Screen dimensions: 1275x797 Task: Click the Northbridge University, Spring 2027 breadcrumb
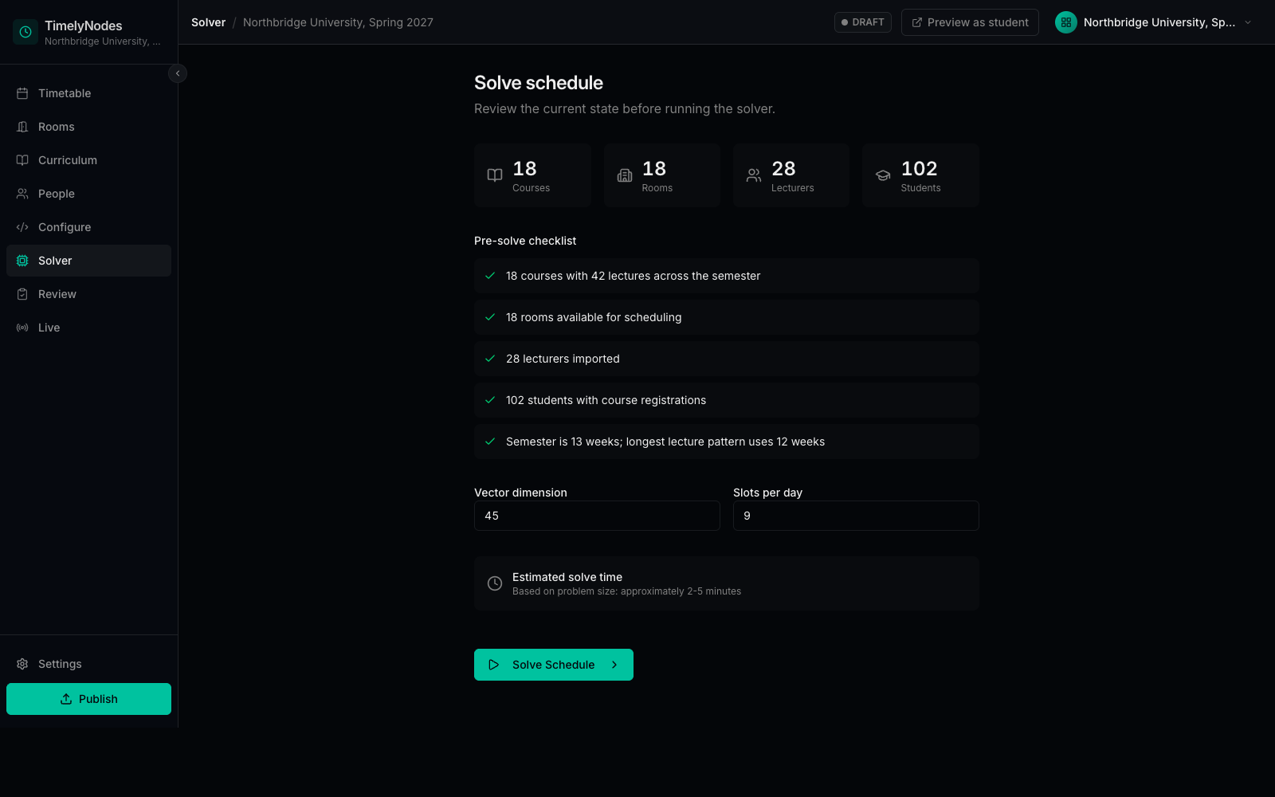click(x=338, y=22)
